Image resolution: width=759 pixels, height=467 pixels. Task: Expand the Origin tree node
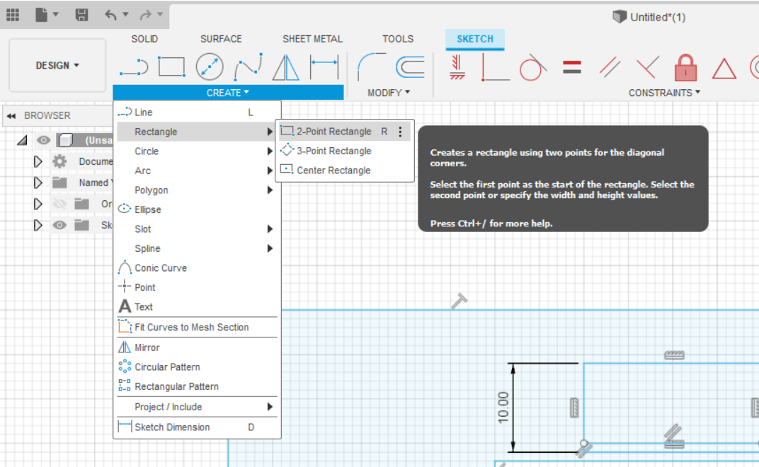click(x=38, y=204)
